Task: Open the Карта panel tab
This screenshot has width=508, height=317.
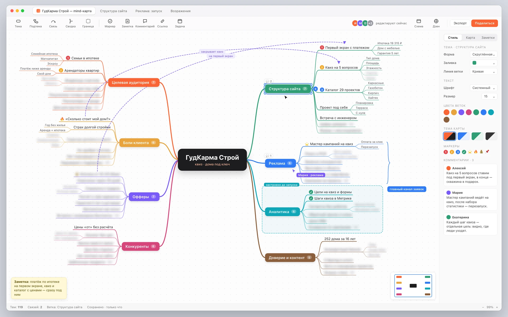Action: click(470, 38)
